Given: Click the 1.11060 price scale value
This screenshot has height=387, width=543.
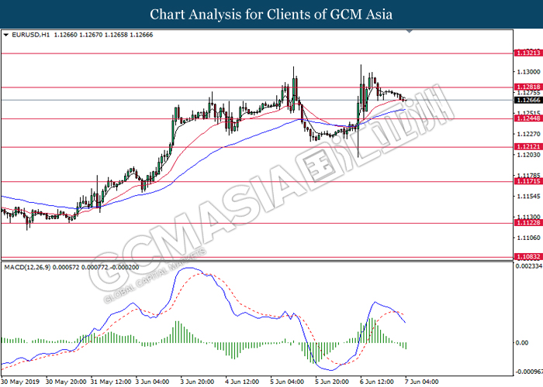Looking at the screenshot, I should [x=528, y=238].
